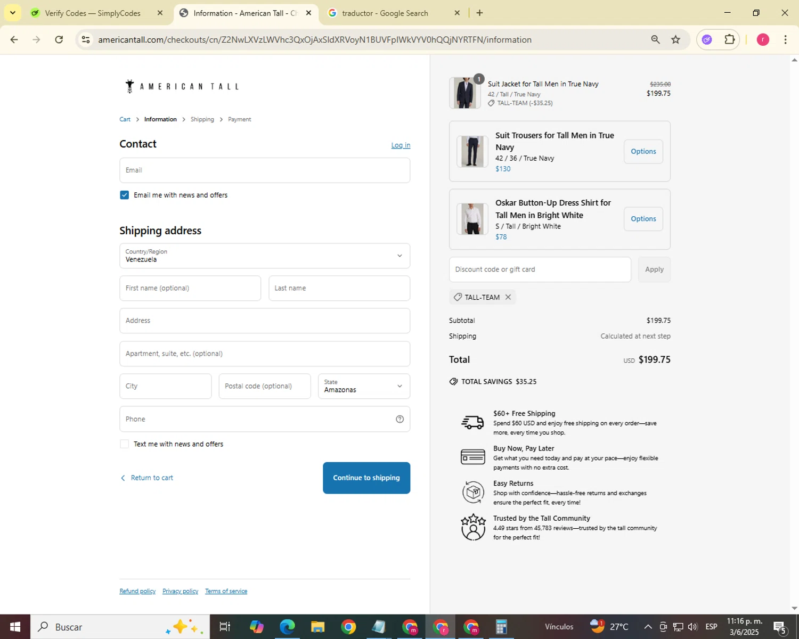
Task: Open the Calculator app in the taskbar
Action: 501,627
